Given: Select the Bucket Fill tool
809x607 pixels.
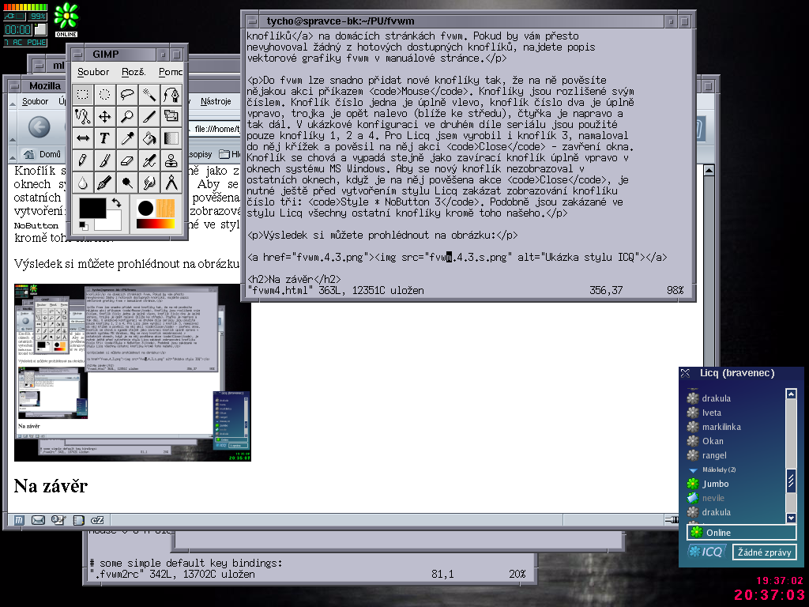Looking at the screenshot, I should coord(149,139).
